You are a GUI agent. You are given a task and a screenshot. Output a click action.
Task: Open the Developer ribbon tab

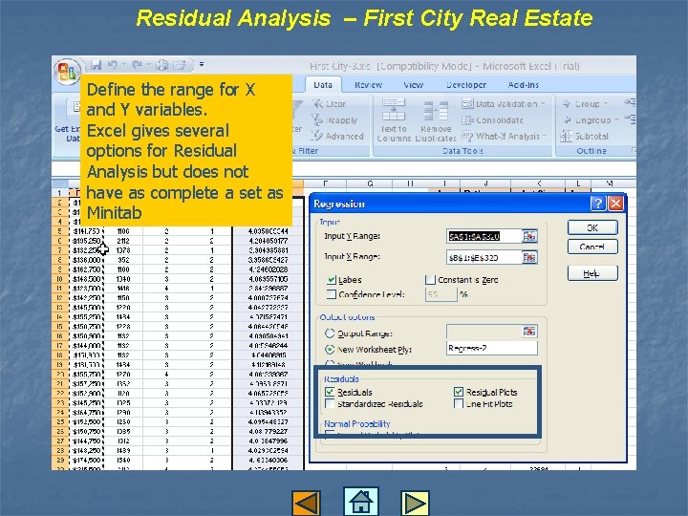(466, 85)
